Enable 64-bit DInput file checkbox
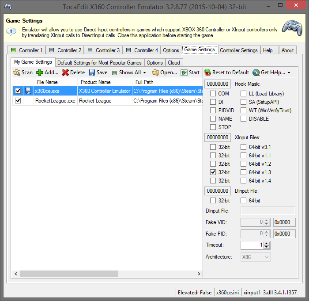The height and width of the screenshot is (301, 309). click(243, 201)
